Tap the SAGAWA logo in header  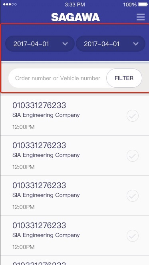coord(75,17)
